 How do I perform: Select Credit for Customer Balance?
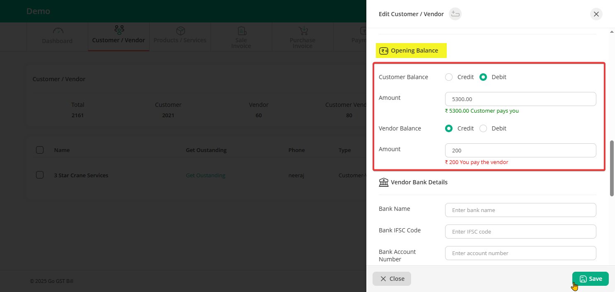coord(449,77)
